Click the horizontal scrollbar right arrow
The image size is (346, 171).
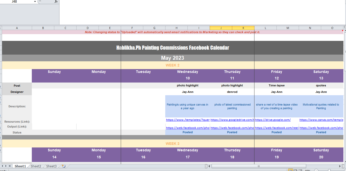(x=340, y=166)
